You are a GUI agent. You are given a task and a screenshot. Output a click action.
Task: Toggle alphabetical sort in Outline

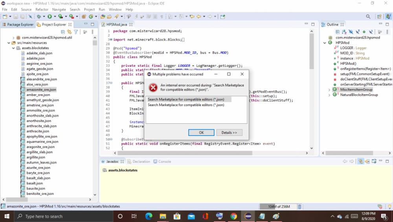(x=344, y=32)
